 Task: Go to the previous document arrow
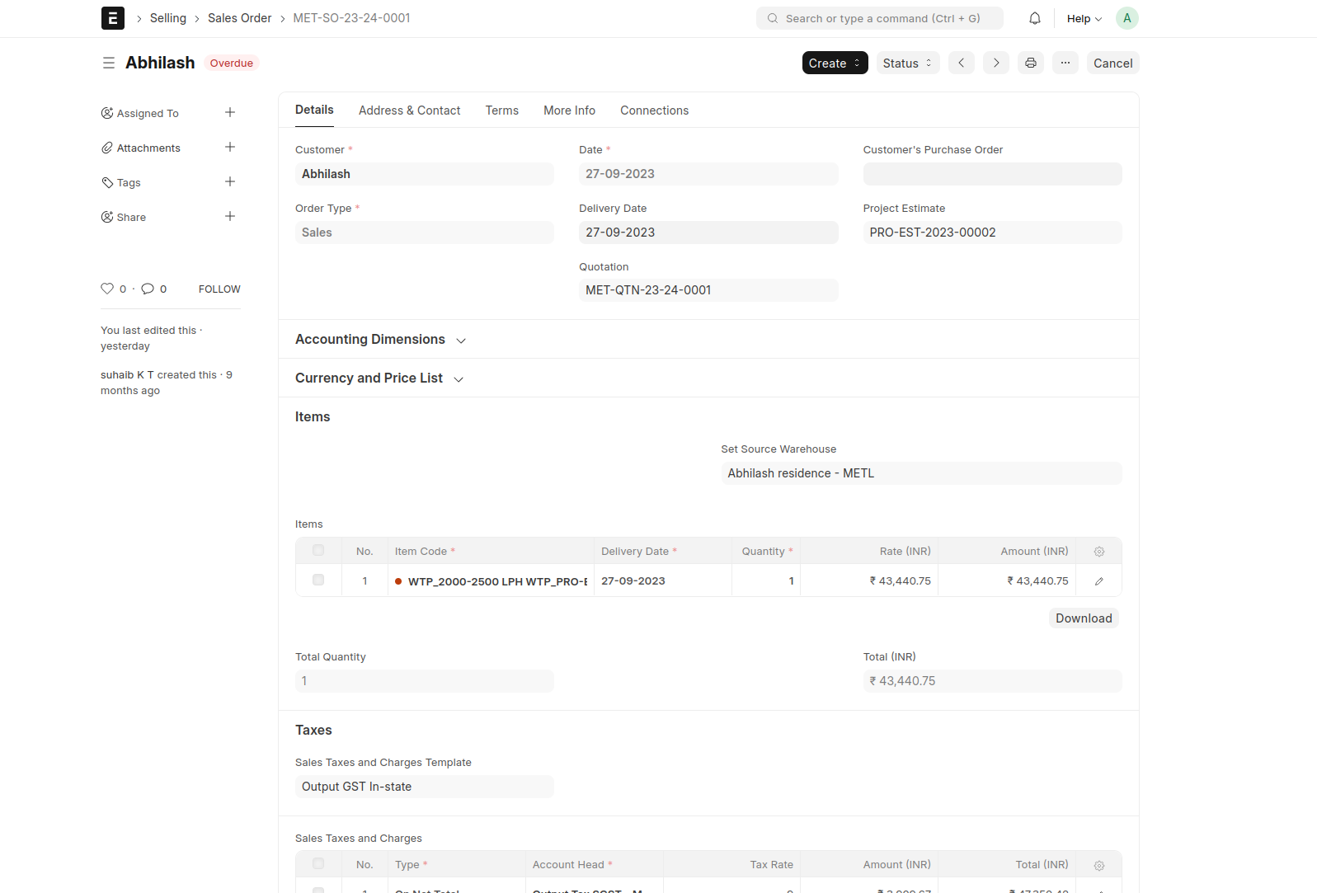961,63
